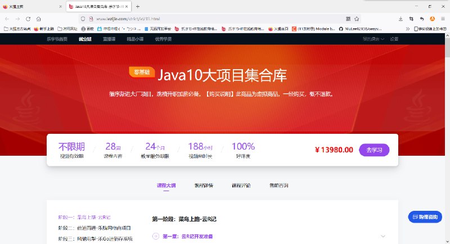
Task: Select 就业班 in the site navigation
Action: tap(85, 39)
